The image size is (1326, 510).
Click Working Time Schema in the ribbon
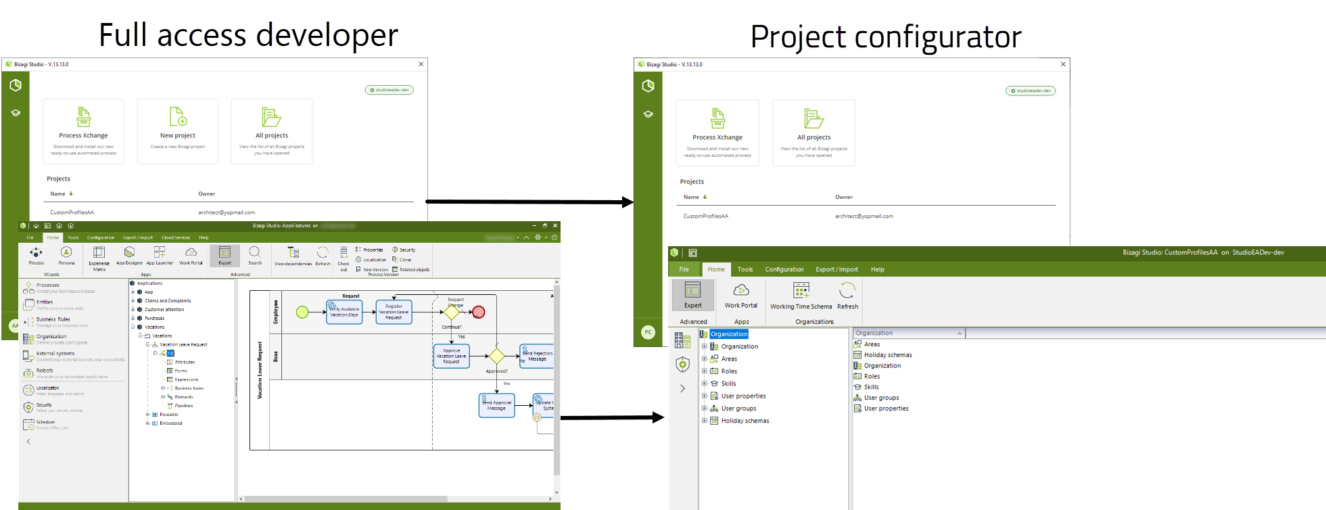pos(801,296)
